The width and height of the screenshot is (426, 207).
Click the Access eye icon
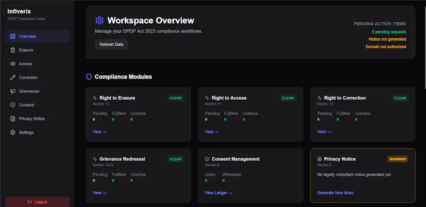tap(12, 64)
